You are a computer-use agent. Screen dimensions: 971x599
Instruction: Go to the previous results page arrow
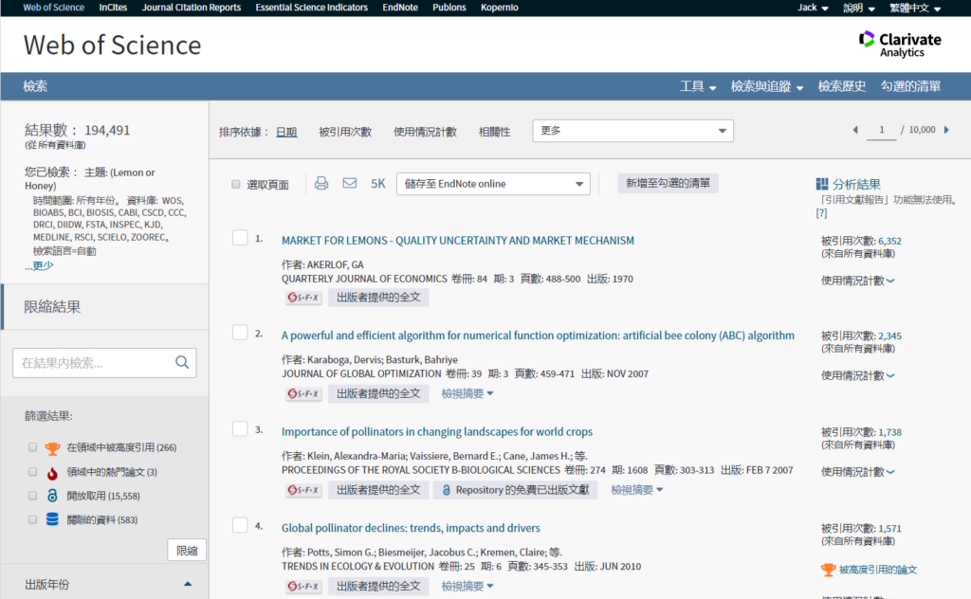point(854,130)
